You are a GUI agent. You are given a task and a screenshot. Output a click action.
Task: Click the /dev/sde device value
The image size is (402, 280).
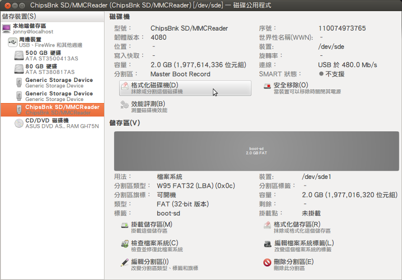(x=331, y=47)
